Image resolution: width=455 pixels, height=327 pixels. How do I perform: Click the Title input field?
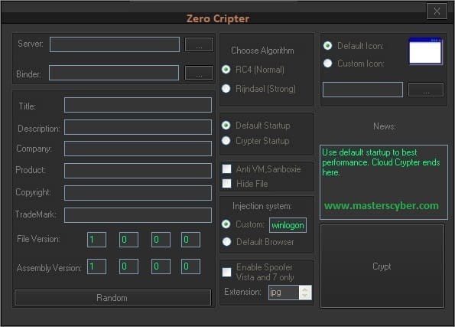coord(138,105)
